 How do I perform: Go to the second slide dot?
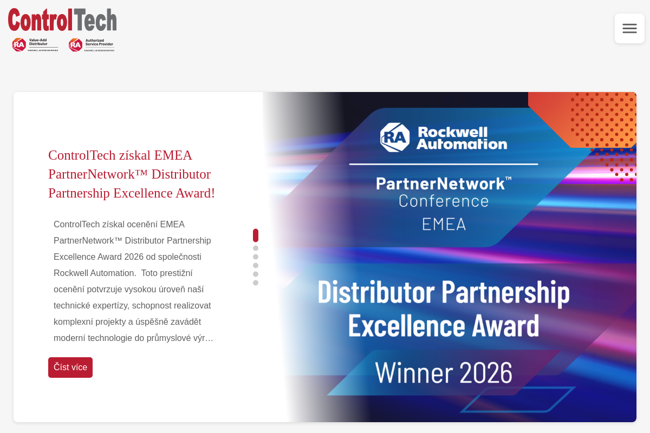pyautogui.click(x=256, y=248)
